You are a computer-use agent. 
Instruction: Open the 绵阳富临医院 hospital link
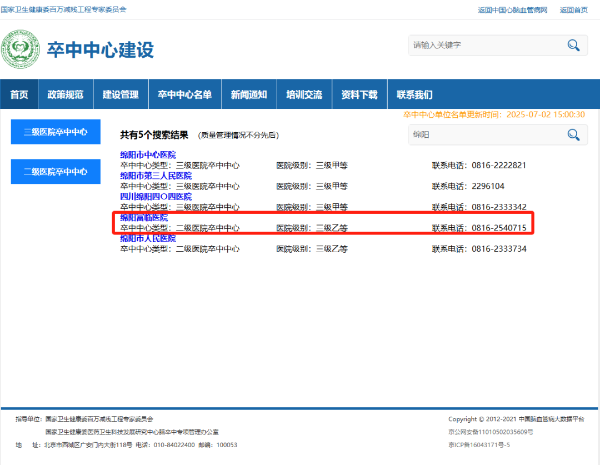point(144,217)
